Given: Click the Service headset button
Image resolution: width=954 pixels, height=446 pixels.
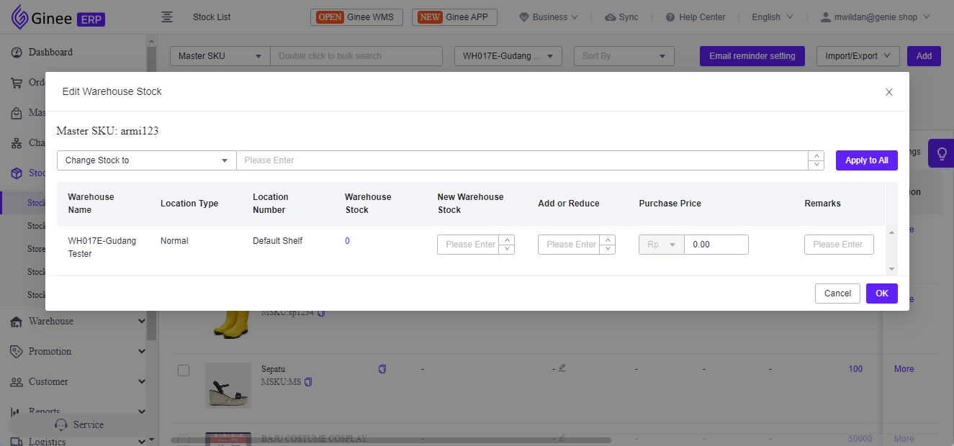Looking at the screenshot, I should [79, 424].
